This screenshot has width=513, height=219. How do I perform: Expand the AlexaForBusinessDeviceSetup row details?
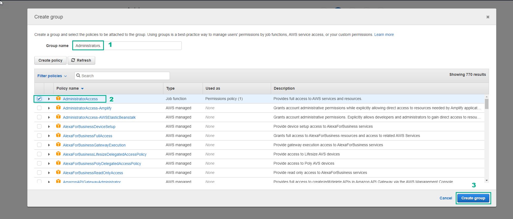click(x=49, y=127)
